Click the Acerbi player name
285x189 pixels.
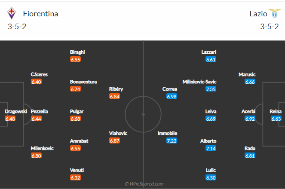pos(248,111)
